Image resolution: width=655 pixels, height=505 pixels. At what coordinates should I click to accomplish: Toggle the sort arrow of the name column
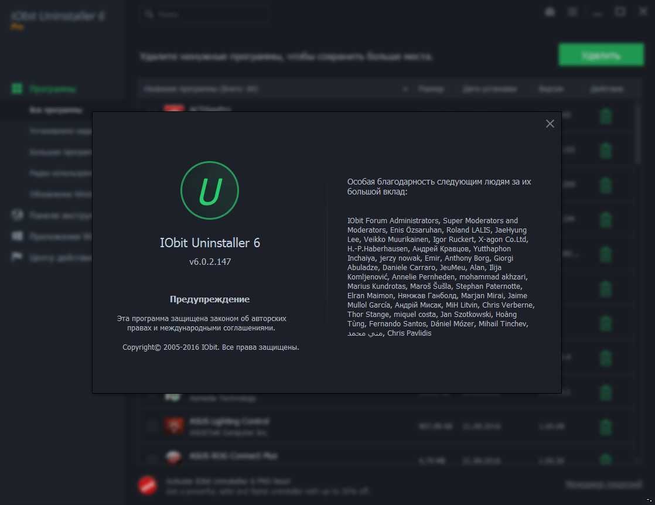tap(405, 89)
